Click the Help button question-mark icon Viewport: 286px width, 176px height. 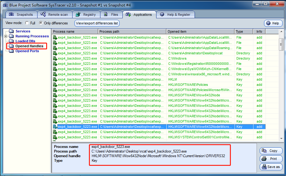pos(268,23)
